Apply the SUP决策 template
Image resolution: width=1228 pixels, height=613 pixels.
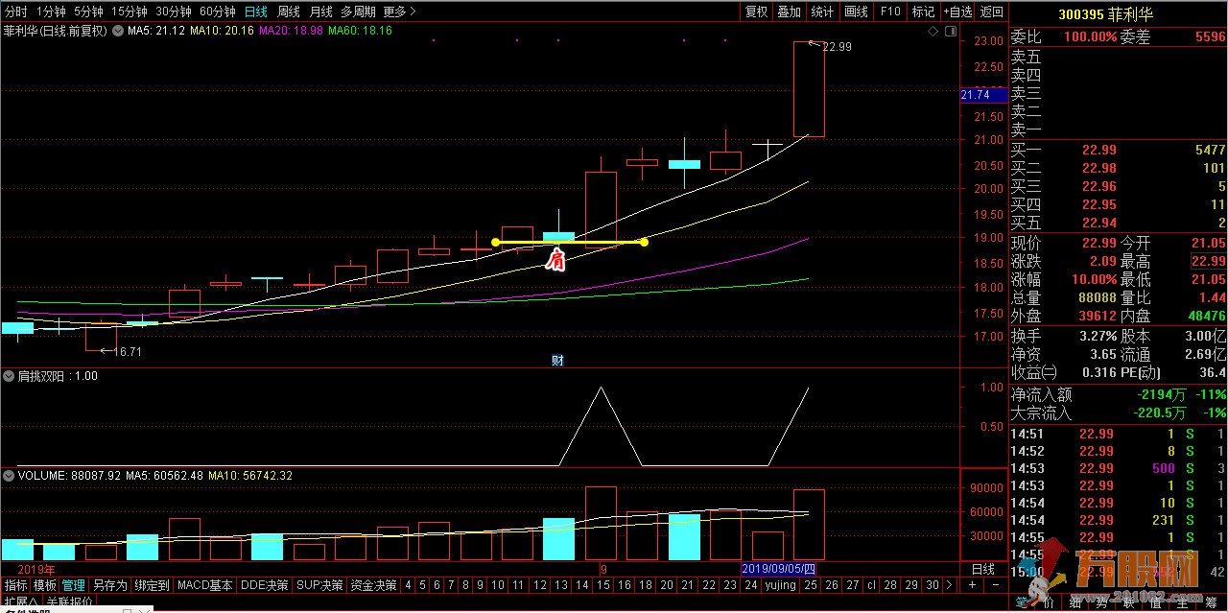click(x=319, y=584)
